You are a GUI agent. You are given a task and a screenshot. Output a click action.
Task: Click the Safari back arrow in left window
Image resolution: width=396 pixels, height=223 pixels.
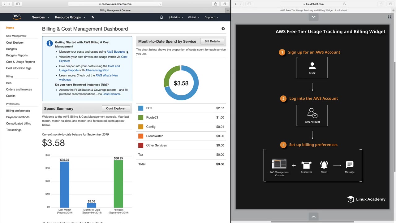(x=4, y=4)
